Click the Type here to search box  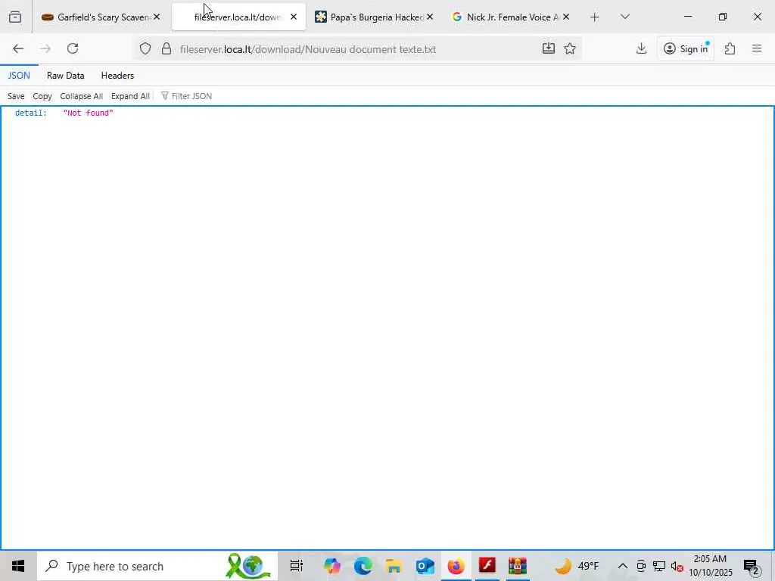point(157,566)
